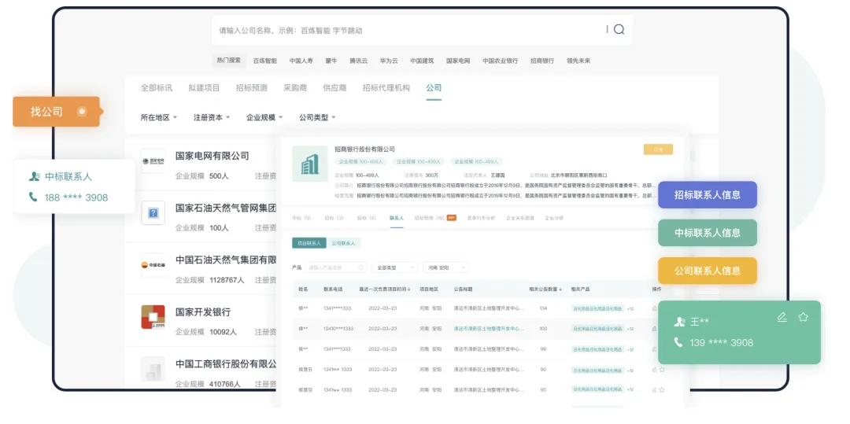This screenshot has height=424, width=850.
Task: Expand the 所在地区 filter dropdown
Action: coord(160,117)
